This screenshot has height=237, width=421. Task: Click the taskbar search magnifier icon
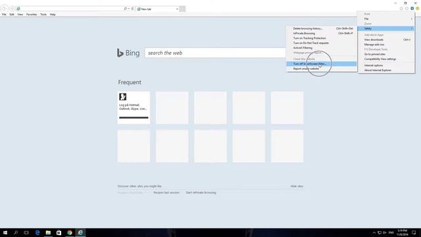pyautogui.click(x=16, y=232)
